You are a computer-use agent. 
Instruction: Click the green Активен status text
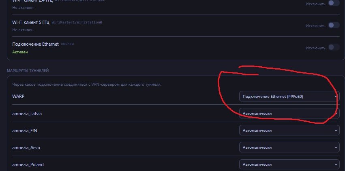[x=20, y=52]
